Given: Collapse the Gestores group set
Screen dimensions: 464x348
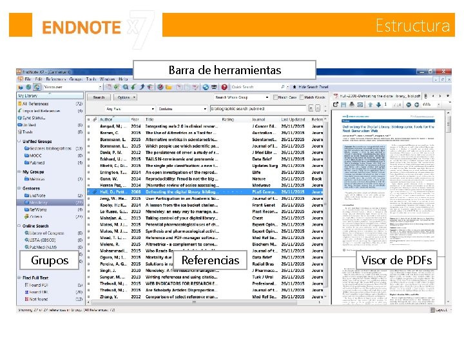Looking at the screenshot, I should pyautogui.click(x=19, y=188).
